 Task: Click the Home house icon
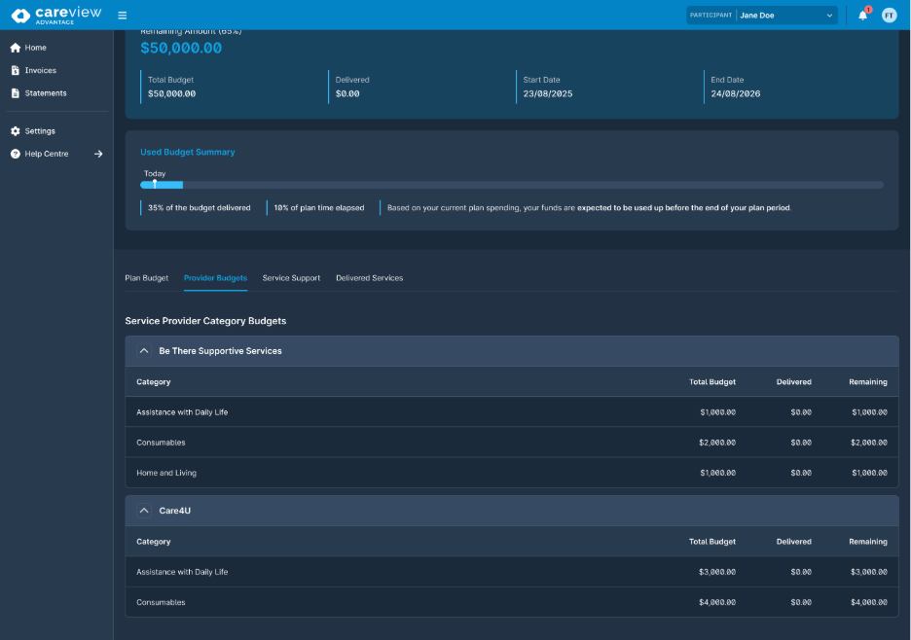tap(16, 48)
